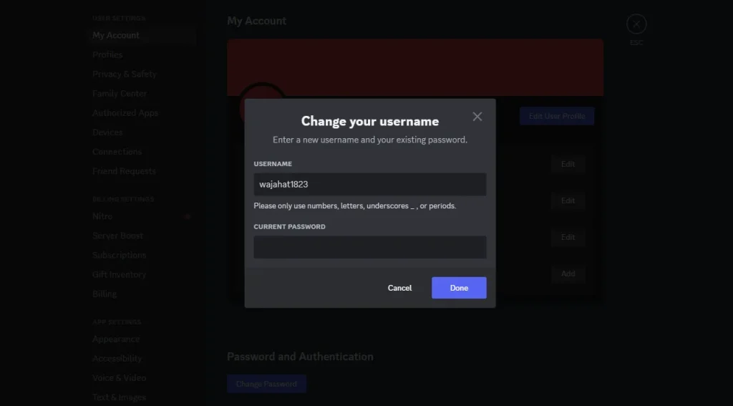
Task: Click the ESC close settings icon
Action: (x=636, y=24)
